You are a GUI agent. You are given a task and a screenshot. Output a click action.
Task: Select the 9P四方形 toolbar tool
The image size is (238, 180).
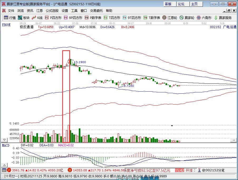(x=73, y=18)
